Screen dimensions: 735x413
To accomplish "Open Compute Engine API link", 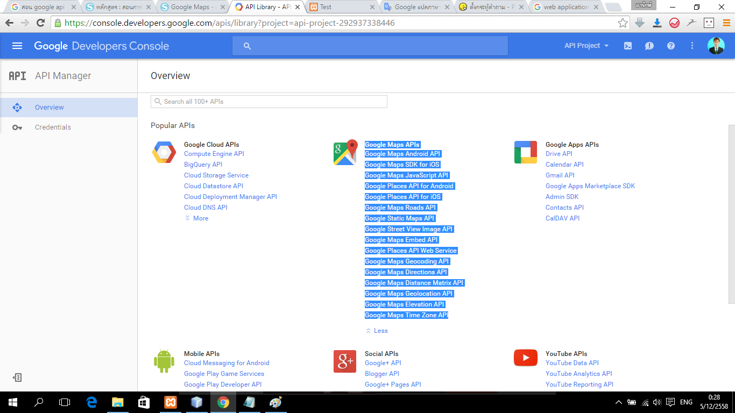I will click(214, 154).
